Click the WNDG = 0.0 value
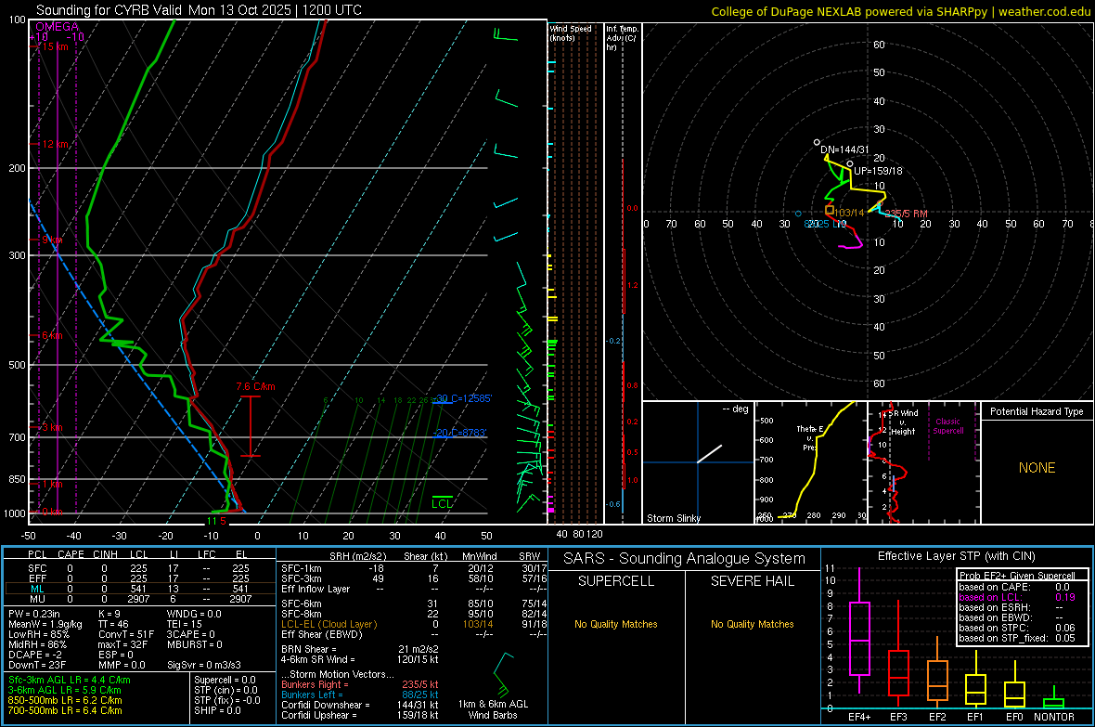1095x727 pixels. 194,614
